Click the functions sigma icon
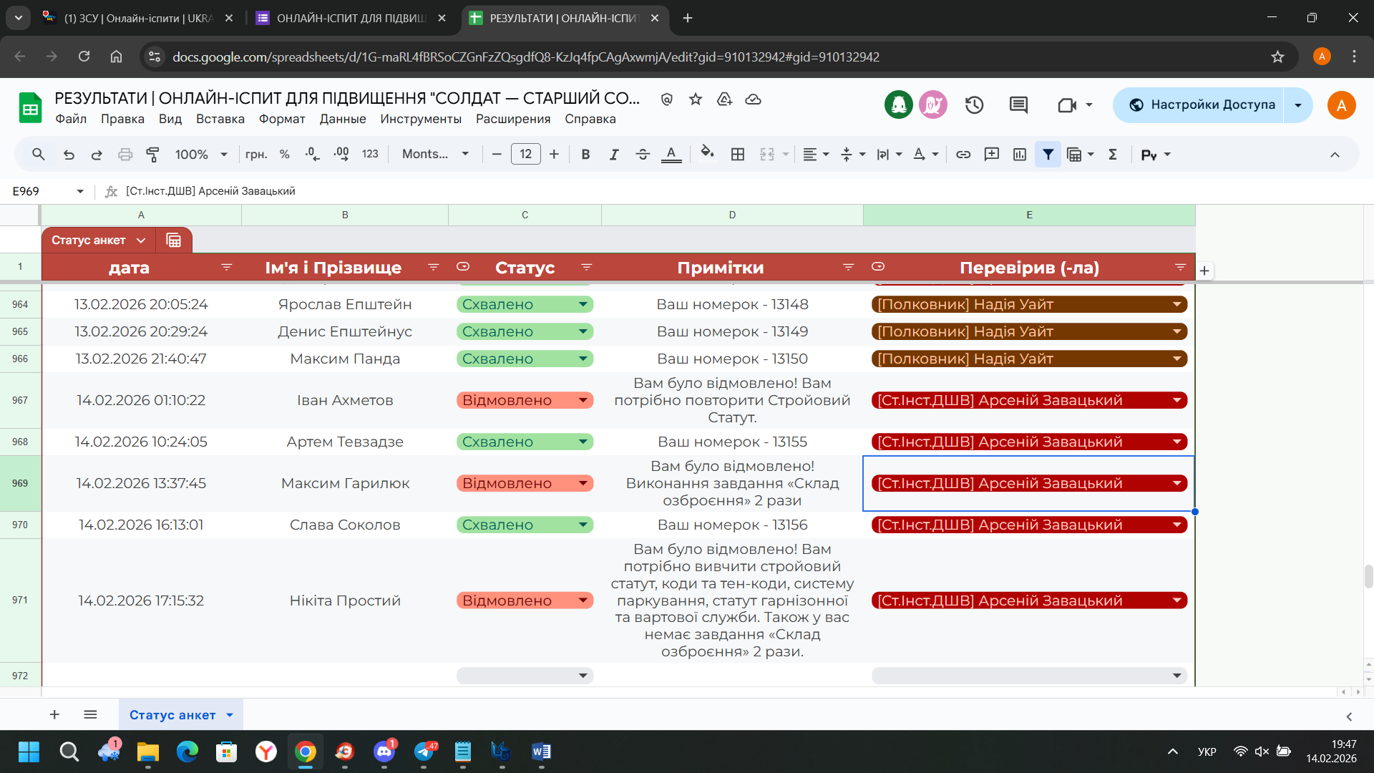1374x773 pixels. [1113, 154]
